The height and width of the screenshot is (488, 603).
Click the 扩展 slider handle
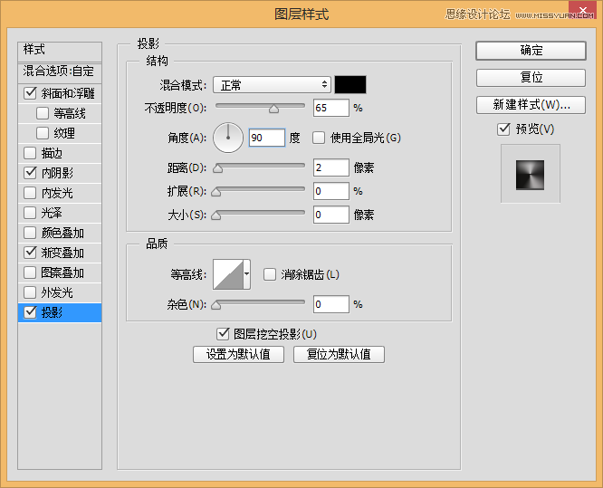click(x=216, y=192)
